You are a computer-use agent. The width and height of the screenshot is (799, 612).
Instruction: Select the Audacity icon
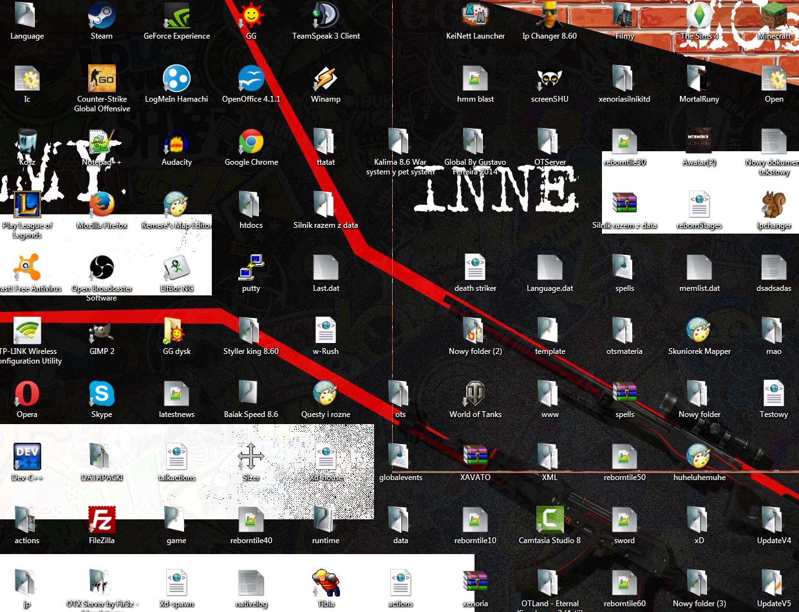176,142
